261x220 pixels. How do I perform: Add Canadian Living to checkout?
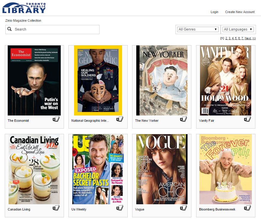(x=56, y=208)
